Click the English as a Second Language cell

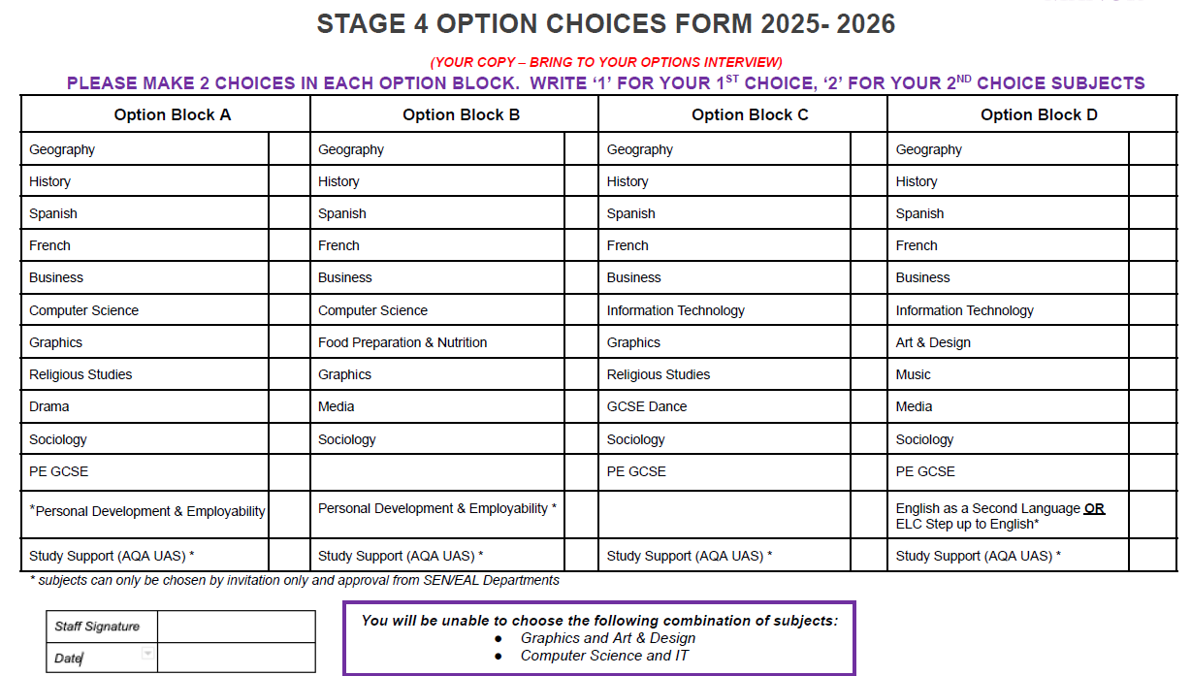coord(999,516)
